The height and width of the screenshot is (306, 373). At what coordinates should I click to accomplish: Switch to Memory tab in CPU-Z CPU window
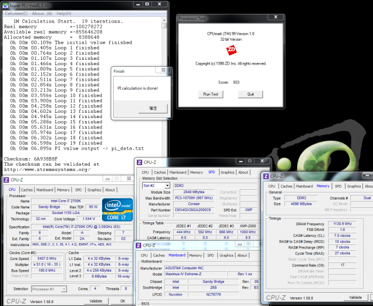click(64, 190)
